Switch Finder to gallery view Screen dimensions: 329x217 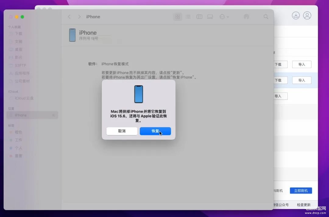(210, 16)
